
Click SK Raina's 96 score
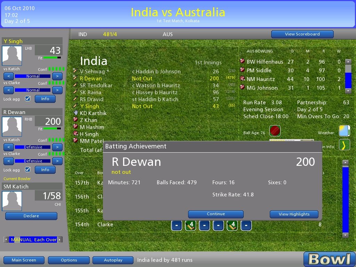click(216, 92)
